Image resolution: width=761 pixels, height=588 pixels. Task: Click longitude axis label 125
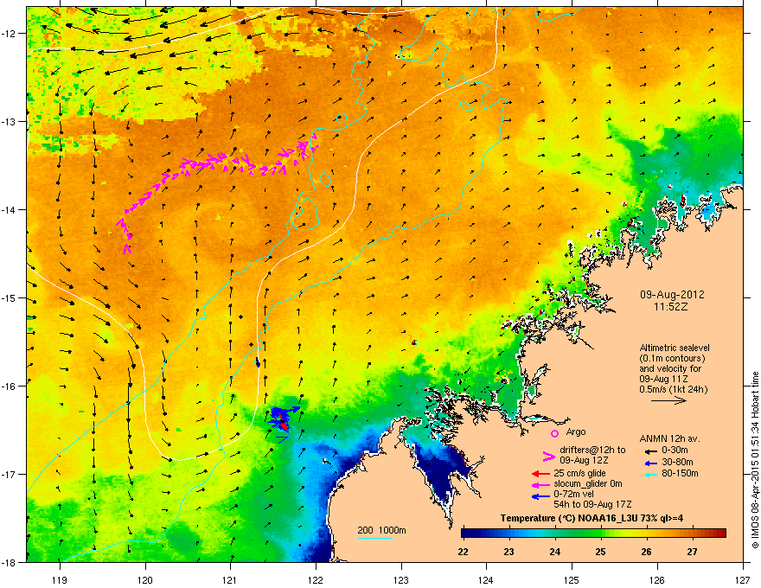572,580
